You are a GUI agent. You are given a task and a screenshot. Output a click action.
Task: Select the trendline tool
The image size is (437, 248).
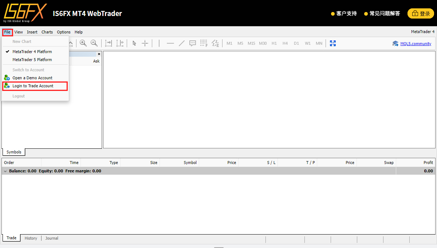coord(181,43)
